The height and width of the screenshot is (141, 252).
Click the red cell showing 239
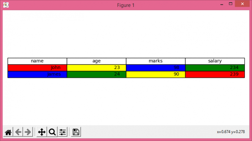click(215, 74)
